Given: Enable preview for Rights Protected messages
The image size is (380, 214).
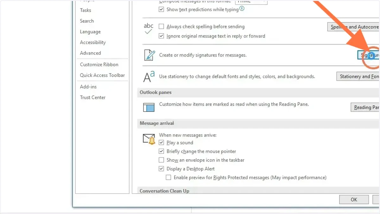Looking at the screenshot, I should 168,178.
